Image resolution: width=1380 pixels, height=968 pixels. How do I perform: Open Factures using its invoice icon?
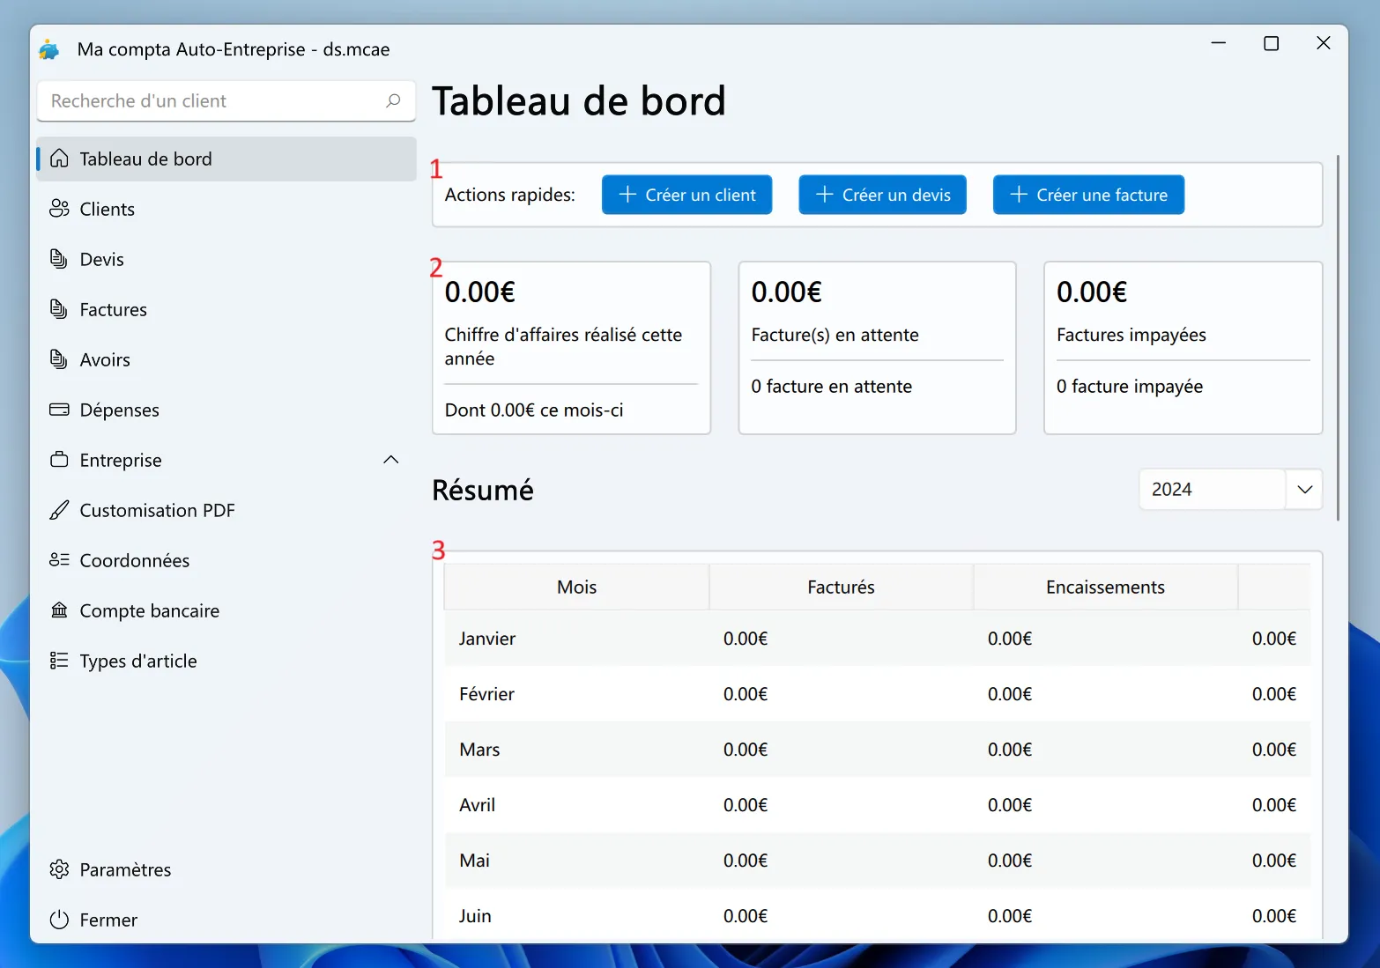[x=59, y=309]
